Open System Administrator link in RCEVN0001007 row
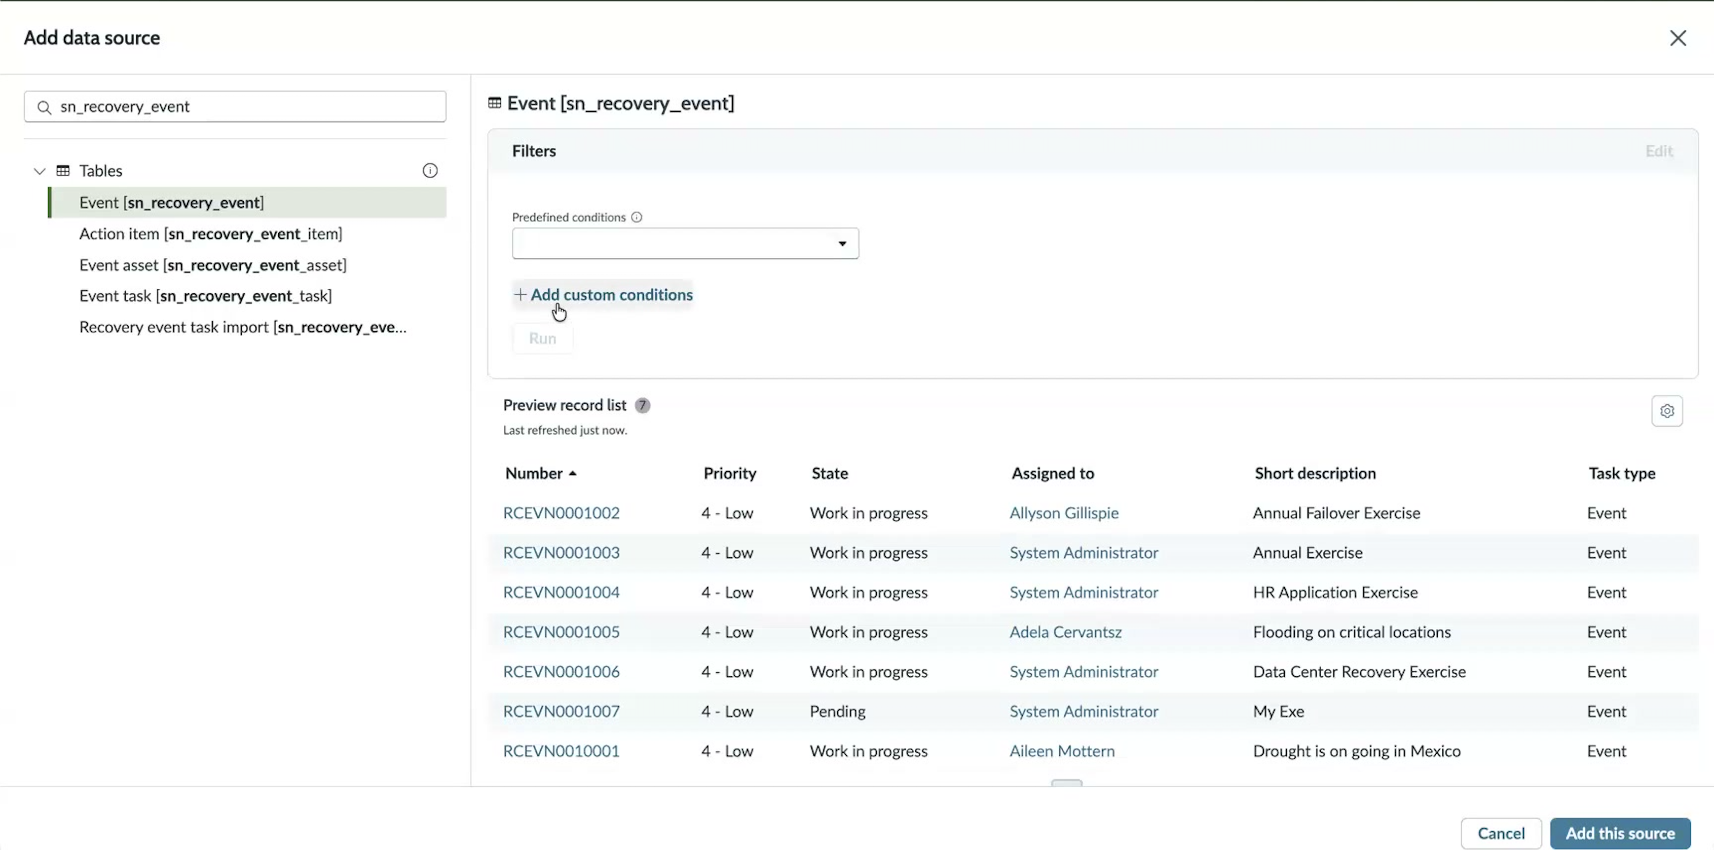The width and height of the screenshot is (1714, 850). [x=1083, y=711]
